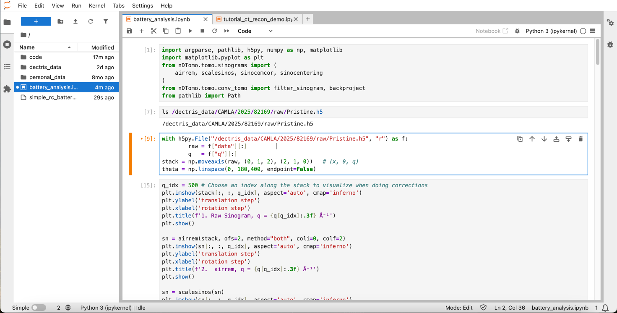Open the Property Inspector gears panel
This screenshot has width=617, height=313.
[610, 22]
